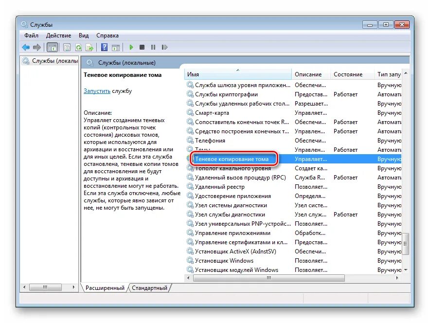Click the gear icon beside Службы криптографии
The image size is (430, 323).
[x=190, y=94]
